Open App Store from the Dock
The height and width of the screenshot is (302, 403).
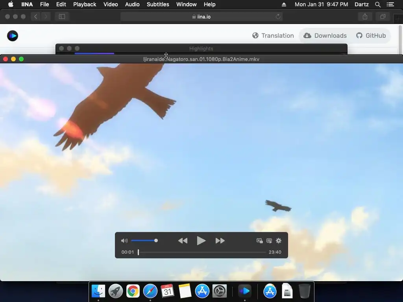(x=202, y=291)
